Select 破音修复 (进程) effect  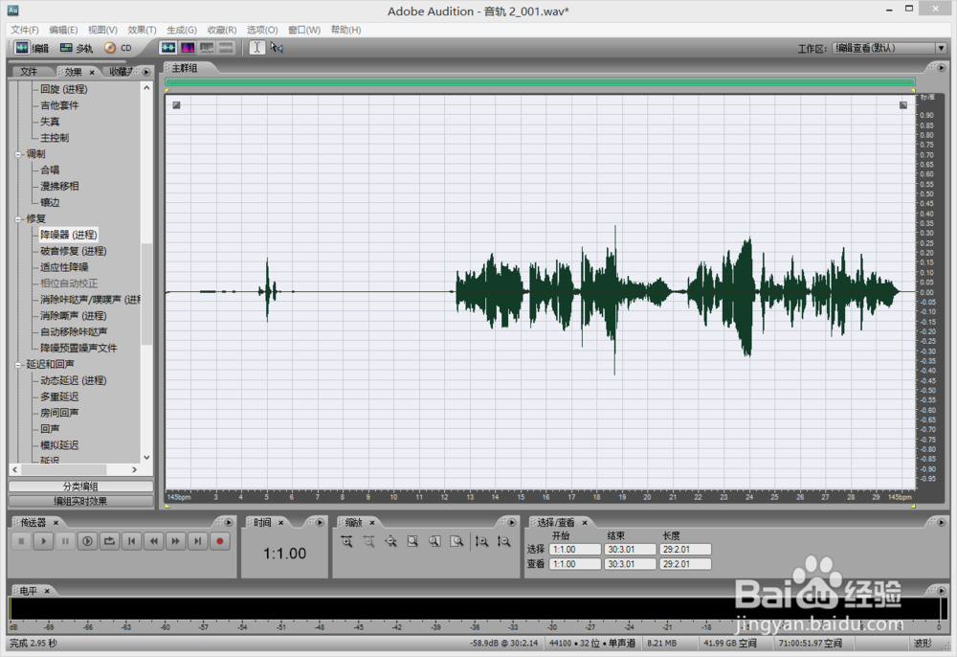(x=74, y=251)
